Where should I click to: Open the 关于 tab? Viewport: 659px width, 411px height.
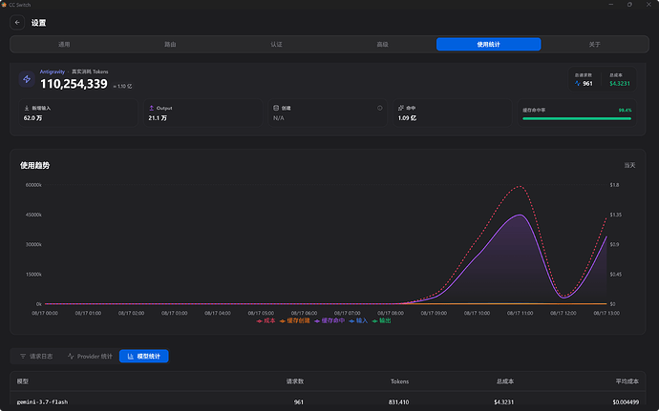coord(594,45)
